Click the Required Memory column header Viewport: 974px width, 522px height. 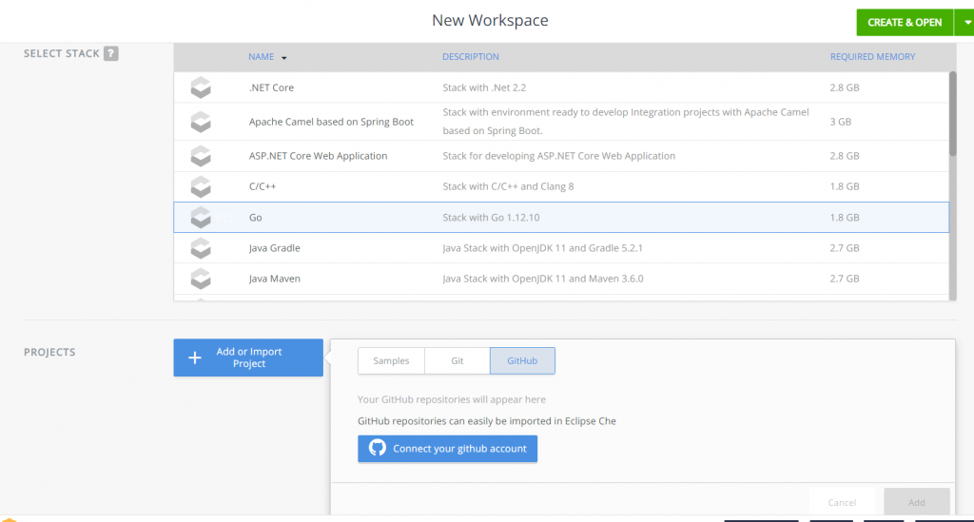click(872, 57)
